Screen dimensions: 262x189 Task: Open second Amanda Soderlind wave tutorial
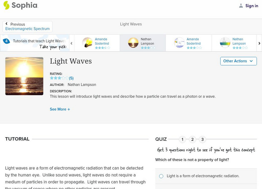(x=188, y=43)
